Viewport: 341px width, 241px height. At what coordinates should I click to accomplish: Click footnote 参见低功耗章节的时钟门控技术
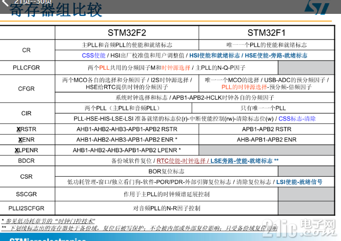click(48, 221)
